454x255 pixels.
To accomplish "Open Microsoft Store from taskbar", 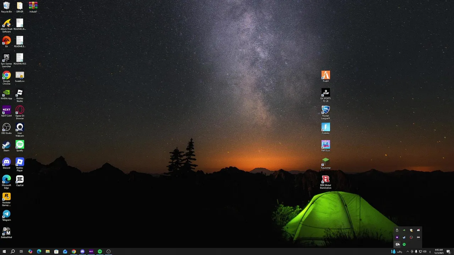I will [56, 251].
